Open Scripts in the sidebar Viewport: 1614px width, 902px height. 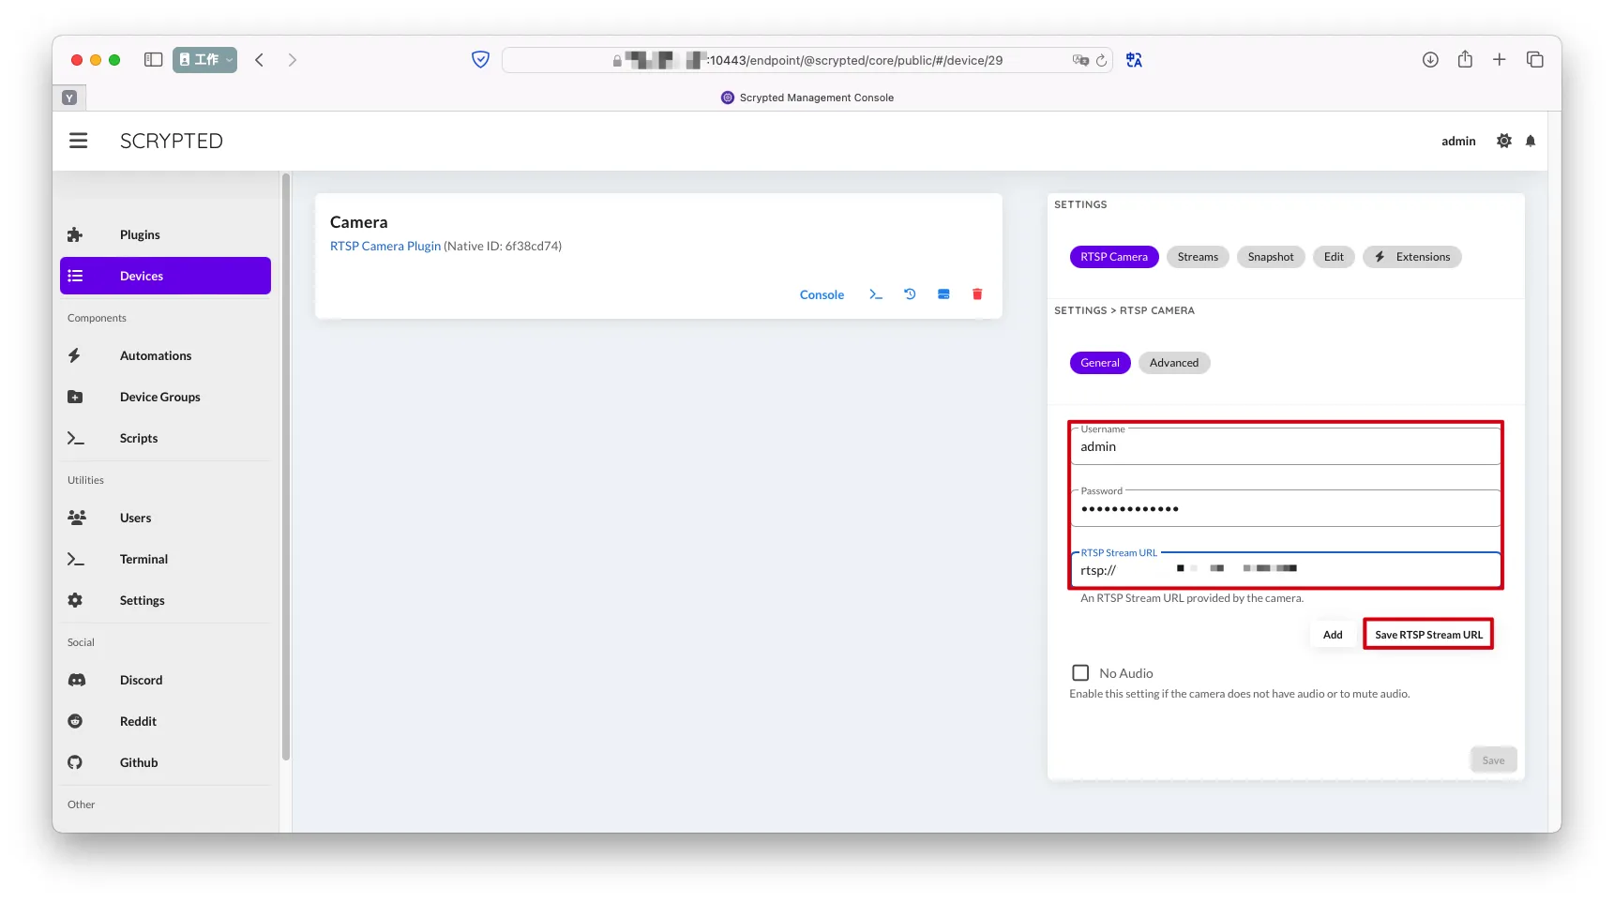(x=165, y=438)
